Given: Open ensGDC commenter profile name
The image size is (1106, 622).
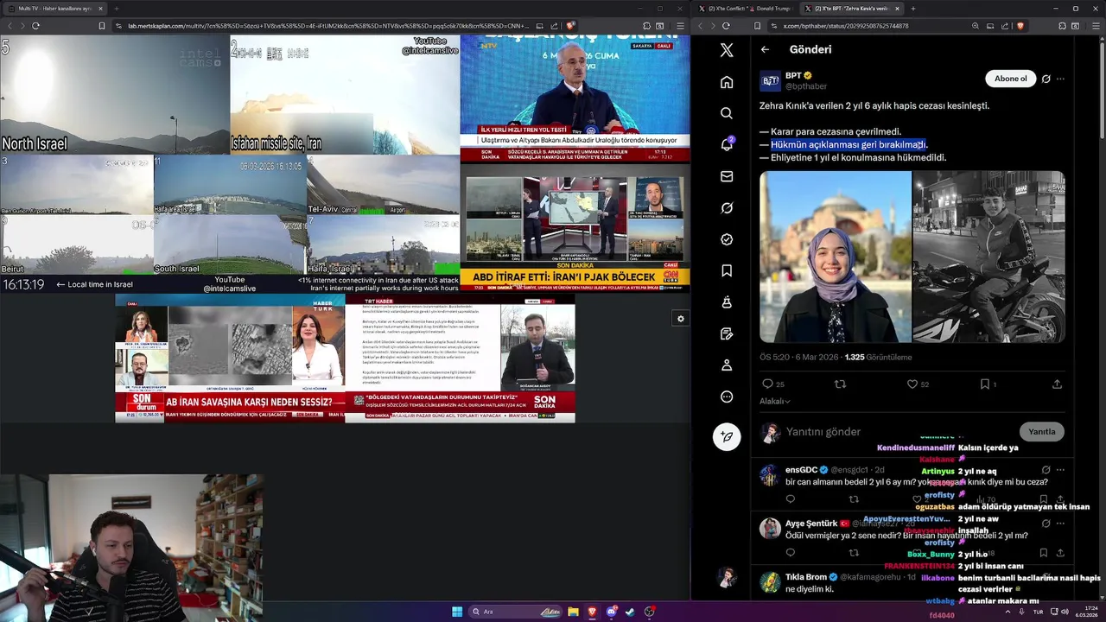Looking at the screenshot, I should pyautogui.click(x=801, y=470).
